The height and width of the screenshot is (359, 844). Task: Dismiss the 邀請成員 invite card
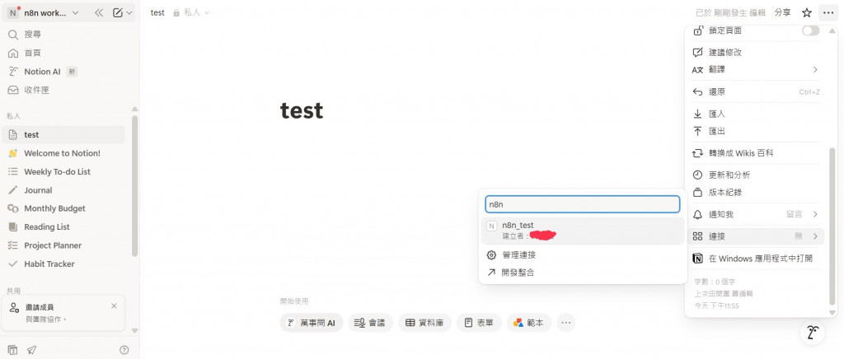click(x=114, y=305)
